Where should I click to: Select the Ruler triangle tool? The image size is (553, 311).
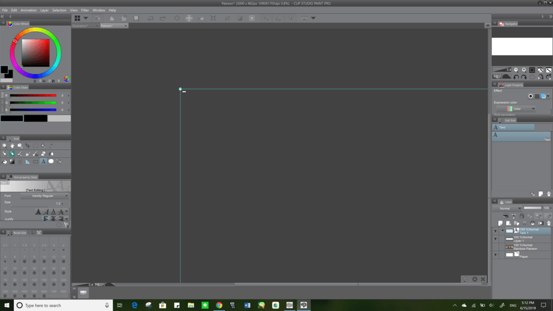tap(28, 161)
